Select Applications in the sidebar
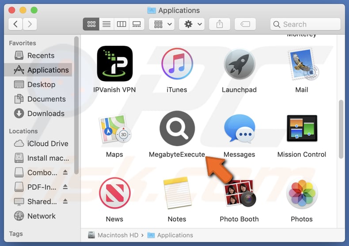349x246 pixels. (x=38, y=70)
